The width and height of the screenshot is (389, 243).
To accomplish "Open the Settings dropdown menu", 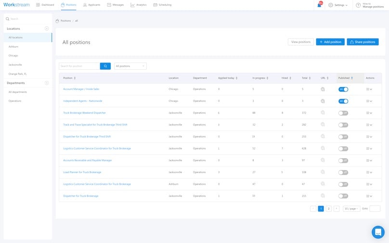I will (337, 5).
